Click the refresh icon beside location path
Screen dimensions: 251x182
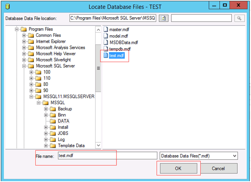click(x=163, y=18)
